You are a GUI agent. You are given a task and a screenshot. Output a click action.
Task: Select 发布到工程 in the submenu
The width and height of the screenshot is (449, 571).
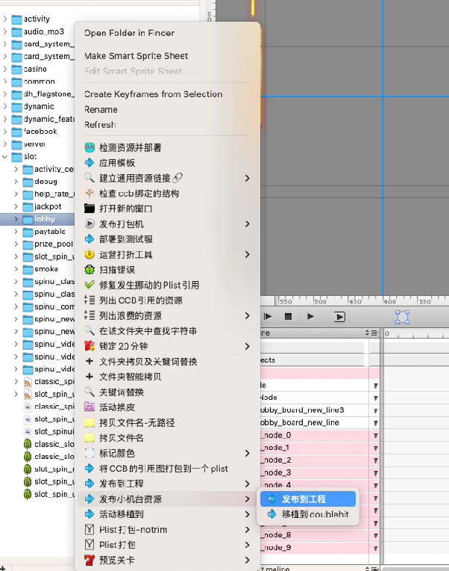[304, 499]
